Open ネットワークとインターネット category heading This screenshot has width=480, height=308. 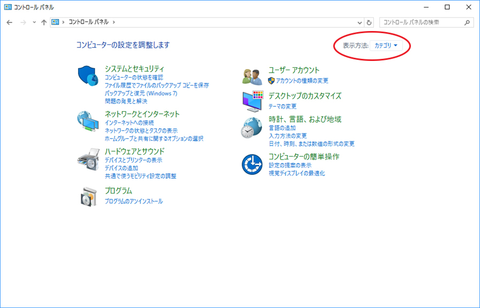coord(142,114)
